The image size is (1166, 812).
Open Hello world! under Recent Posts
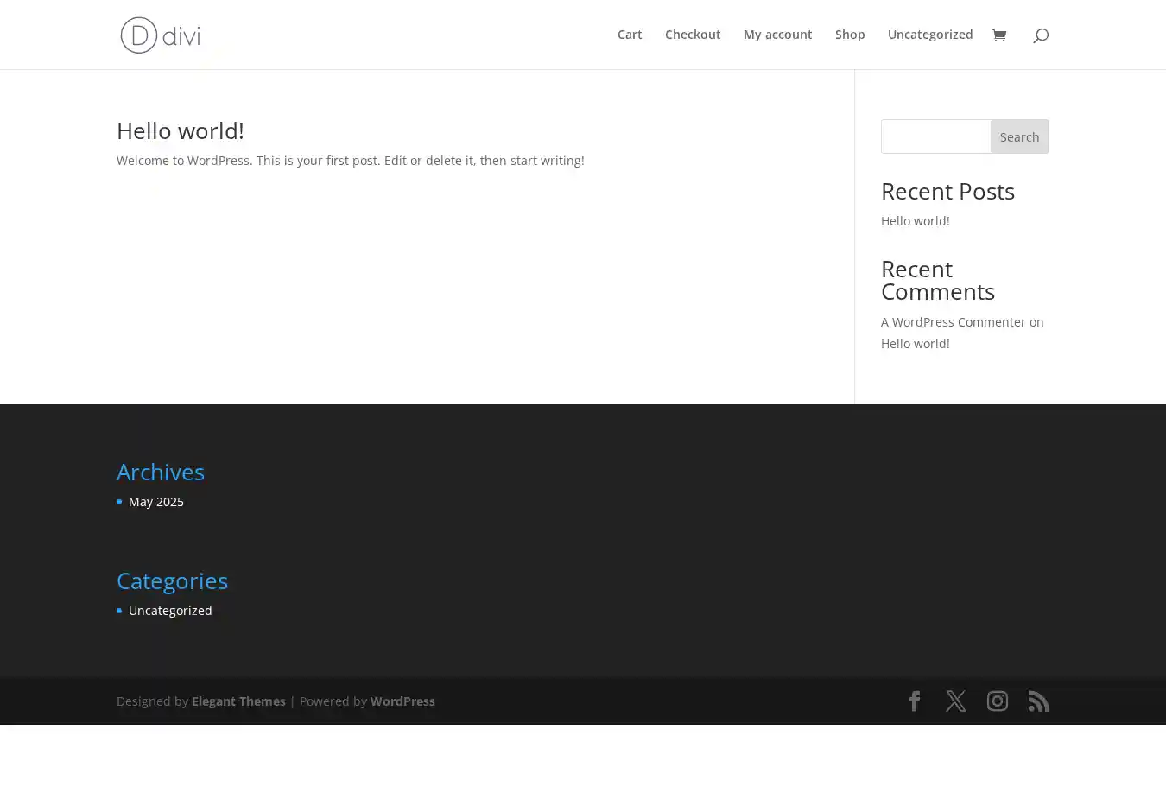point(915,221)
